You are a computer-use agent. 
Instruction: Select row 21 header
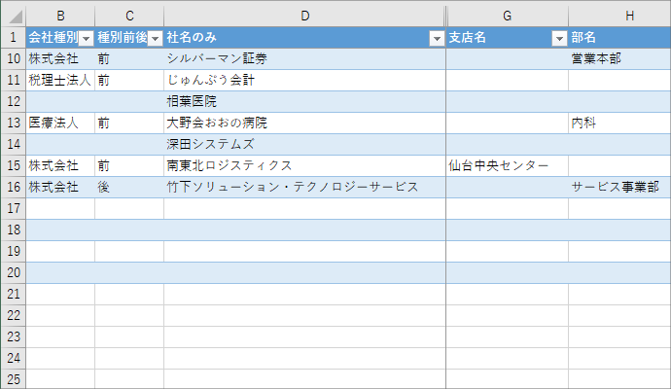(x=14, y=295)
